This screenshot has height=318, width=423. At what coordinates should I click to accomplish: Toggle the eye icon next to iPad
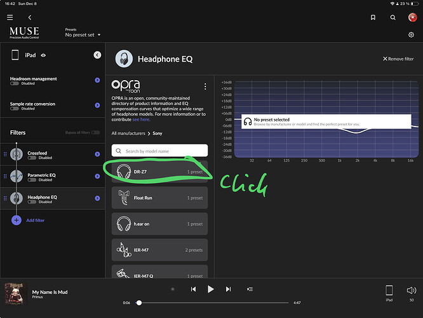[x=43, y=55]
